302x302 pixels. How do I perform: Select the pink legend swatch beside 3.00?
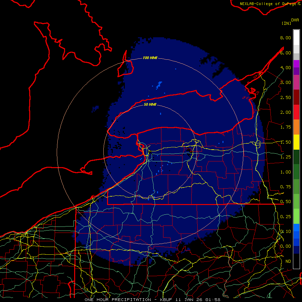coord(296,82)
